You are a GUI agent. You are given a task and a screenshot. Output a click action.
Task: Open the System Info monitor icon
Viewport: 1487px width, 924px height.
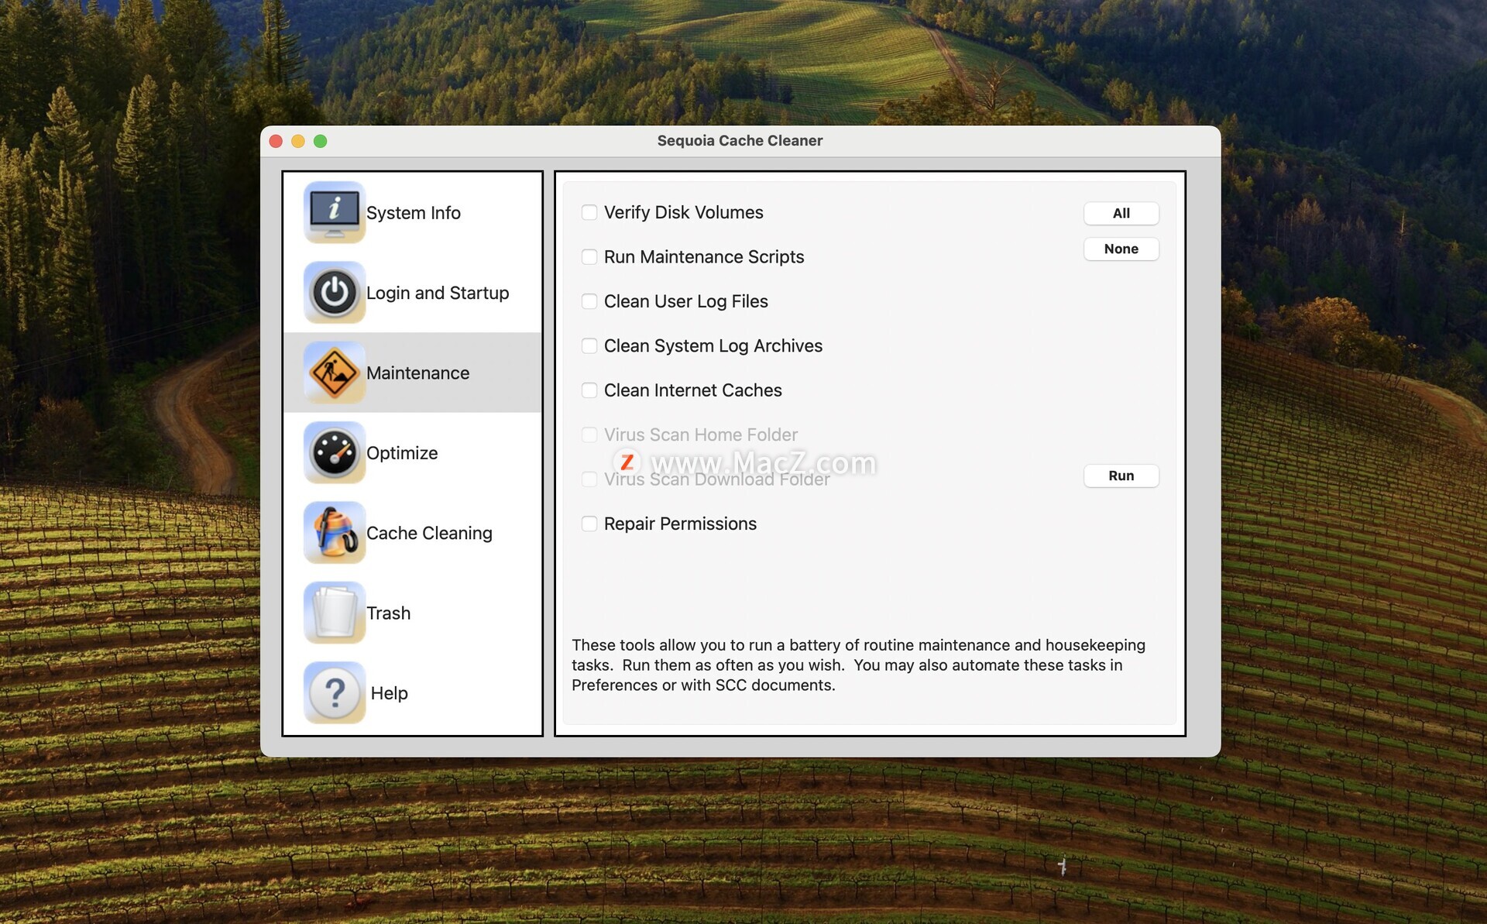click(335, 212)
